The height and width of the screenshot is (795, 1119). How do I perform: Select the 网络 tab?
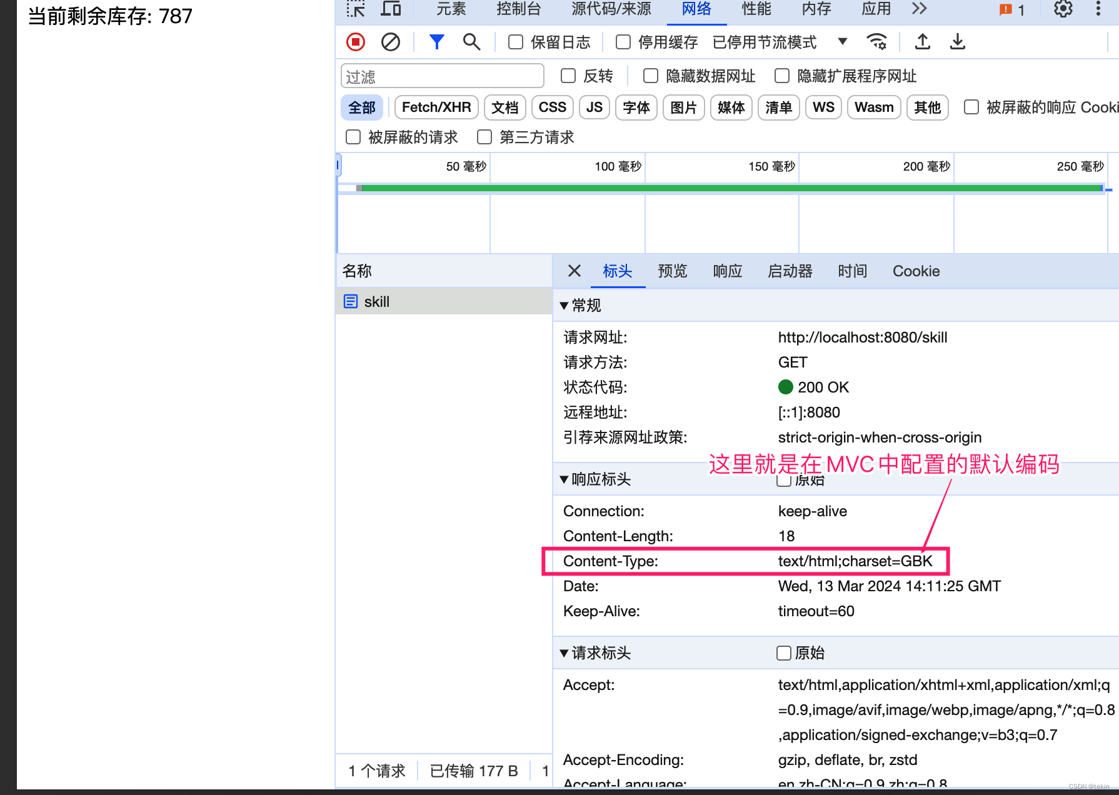tap(696, 9)
